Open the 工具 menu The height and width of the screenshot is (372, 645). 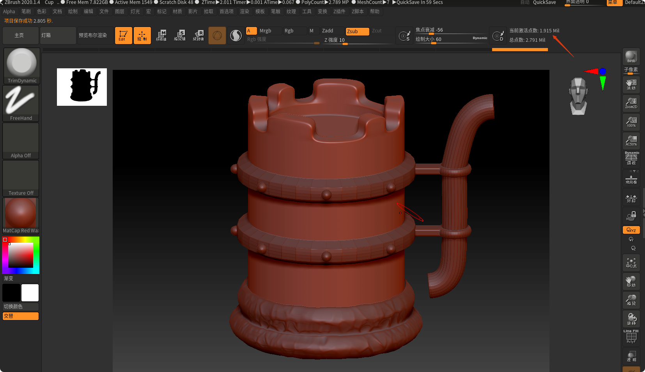307,11
